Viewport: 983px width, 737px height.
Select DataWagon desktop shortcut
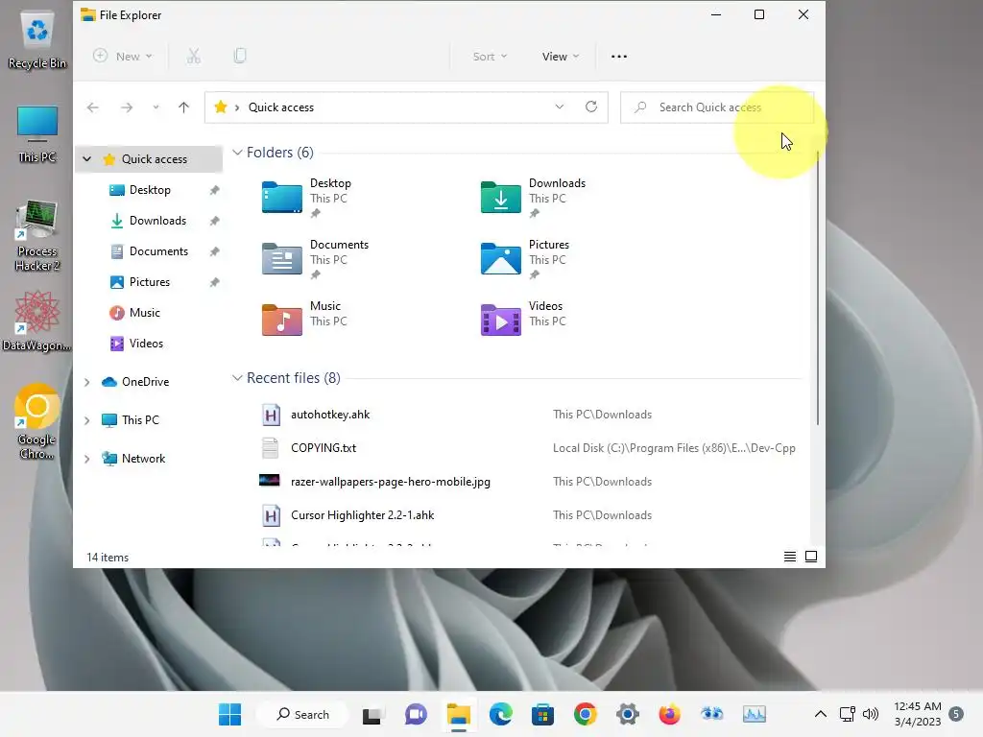37,321
